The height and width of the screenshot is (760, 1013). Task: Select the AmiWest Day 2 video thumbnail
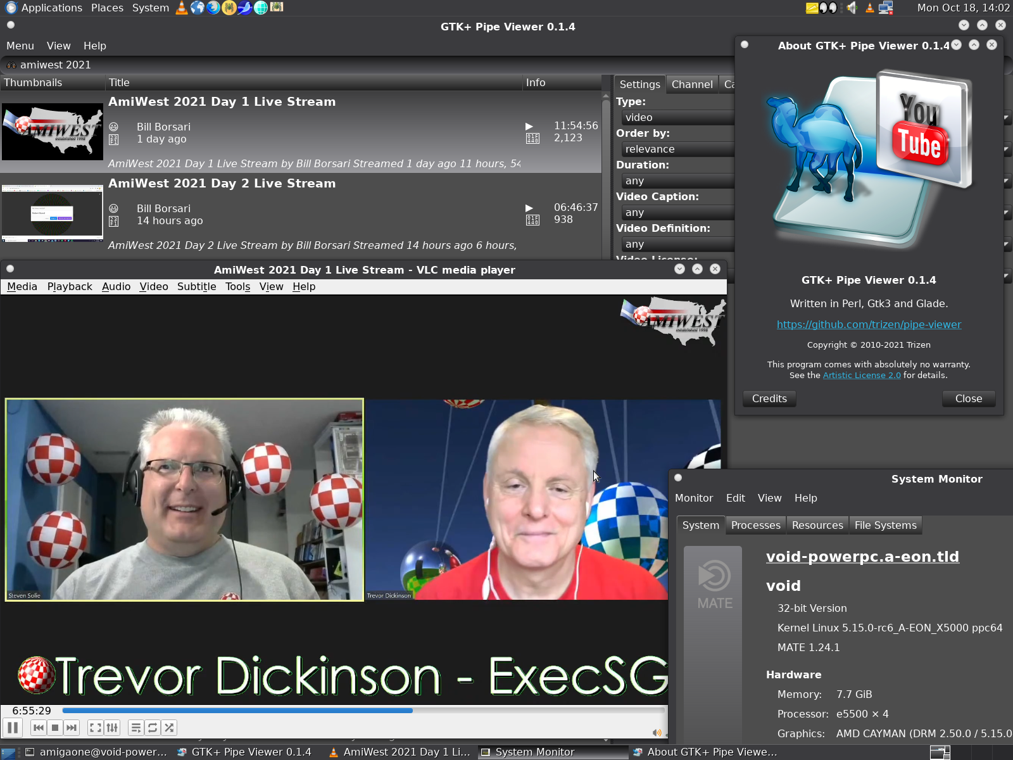point(53,213)
